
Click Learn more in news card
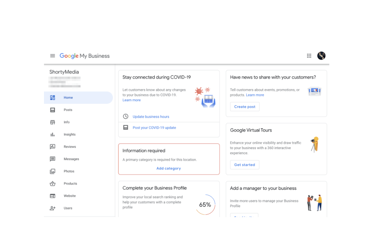coord(255,95)
